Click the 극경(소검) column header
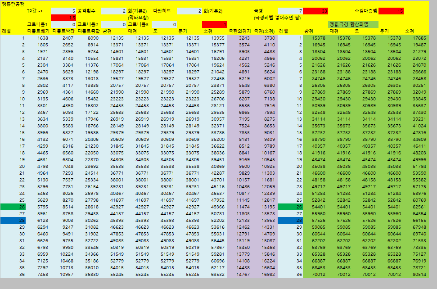The image size is (437, 289). (x=264, y=31)
